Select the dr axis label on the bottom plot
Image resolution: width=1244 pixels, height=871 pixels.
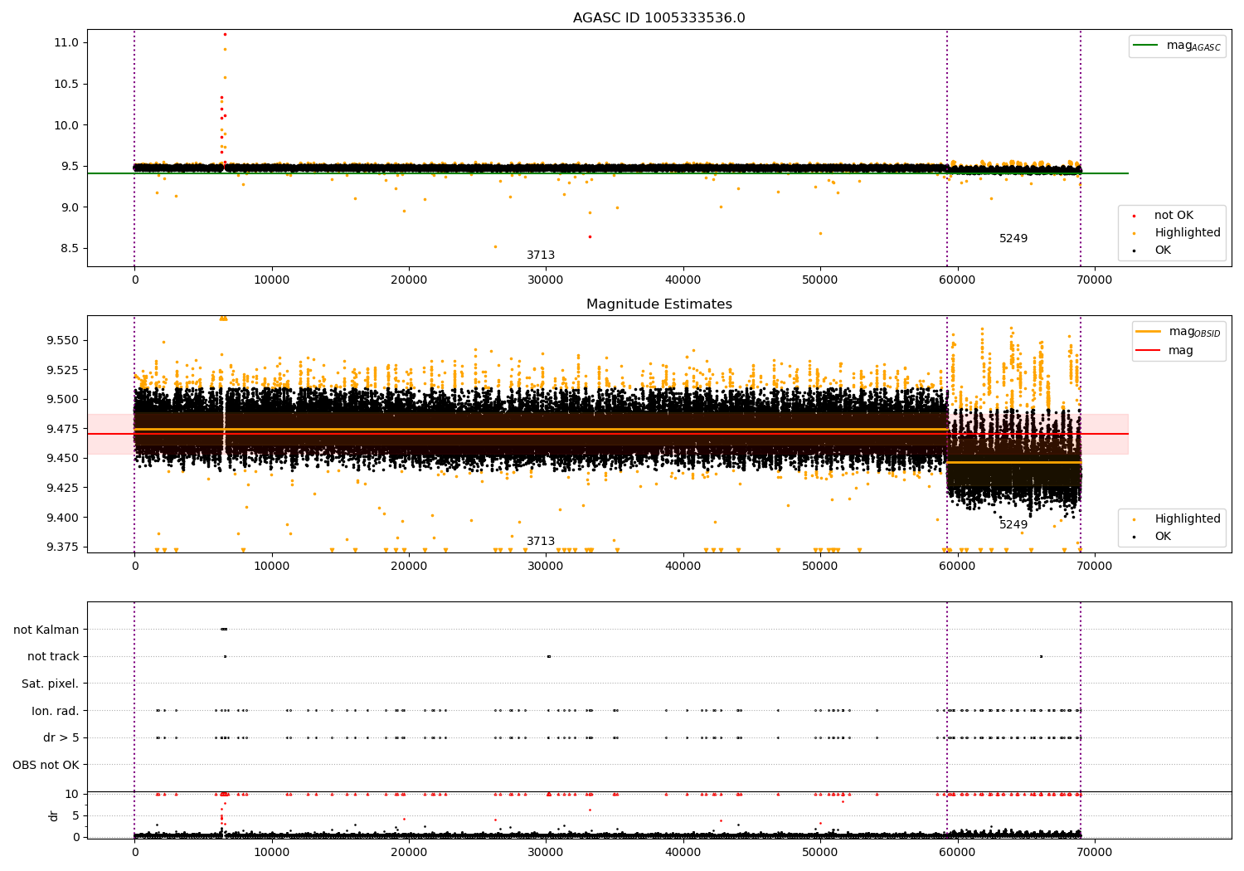[x=54, y=815]
